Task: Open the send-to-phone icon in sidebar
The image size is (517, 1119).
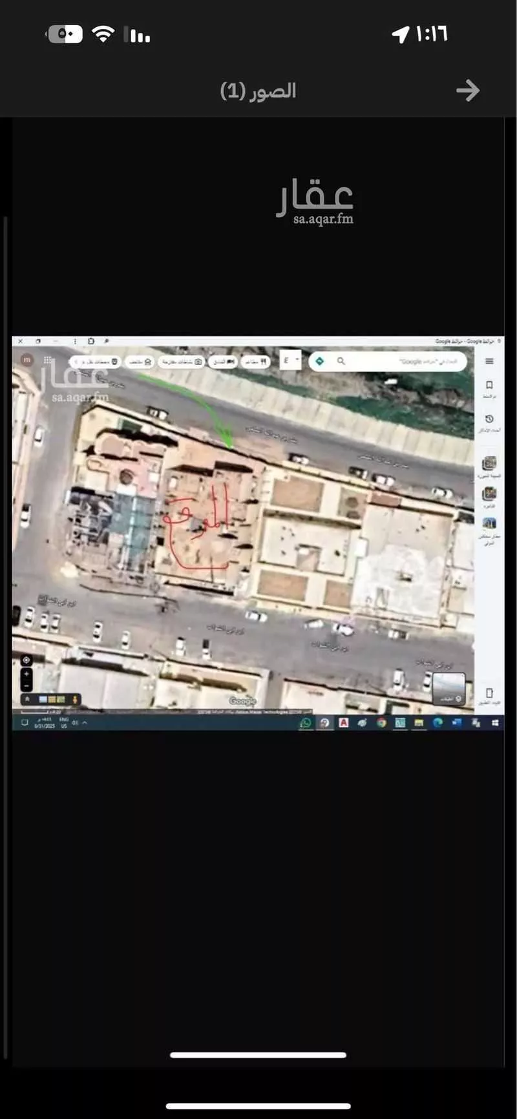Action: click(489, 693)
